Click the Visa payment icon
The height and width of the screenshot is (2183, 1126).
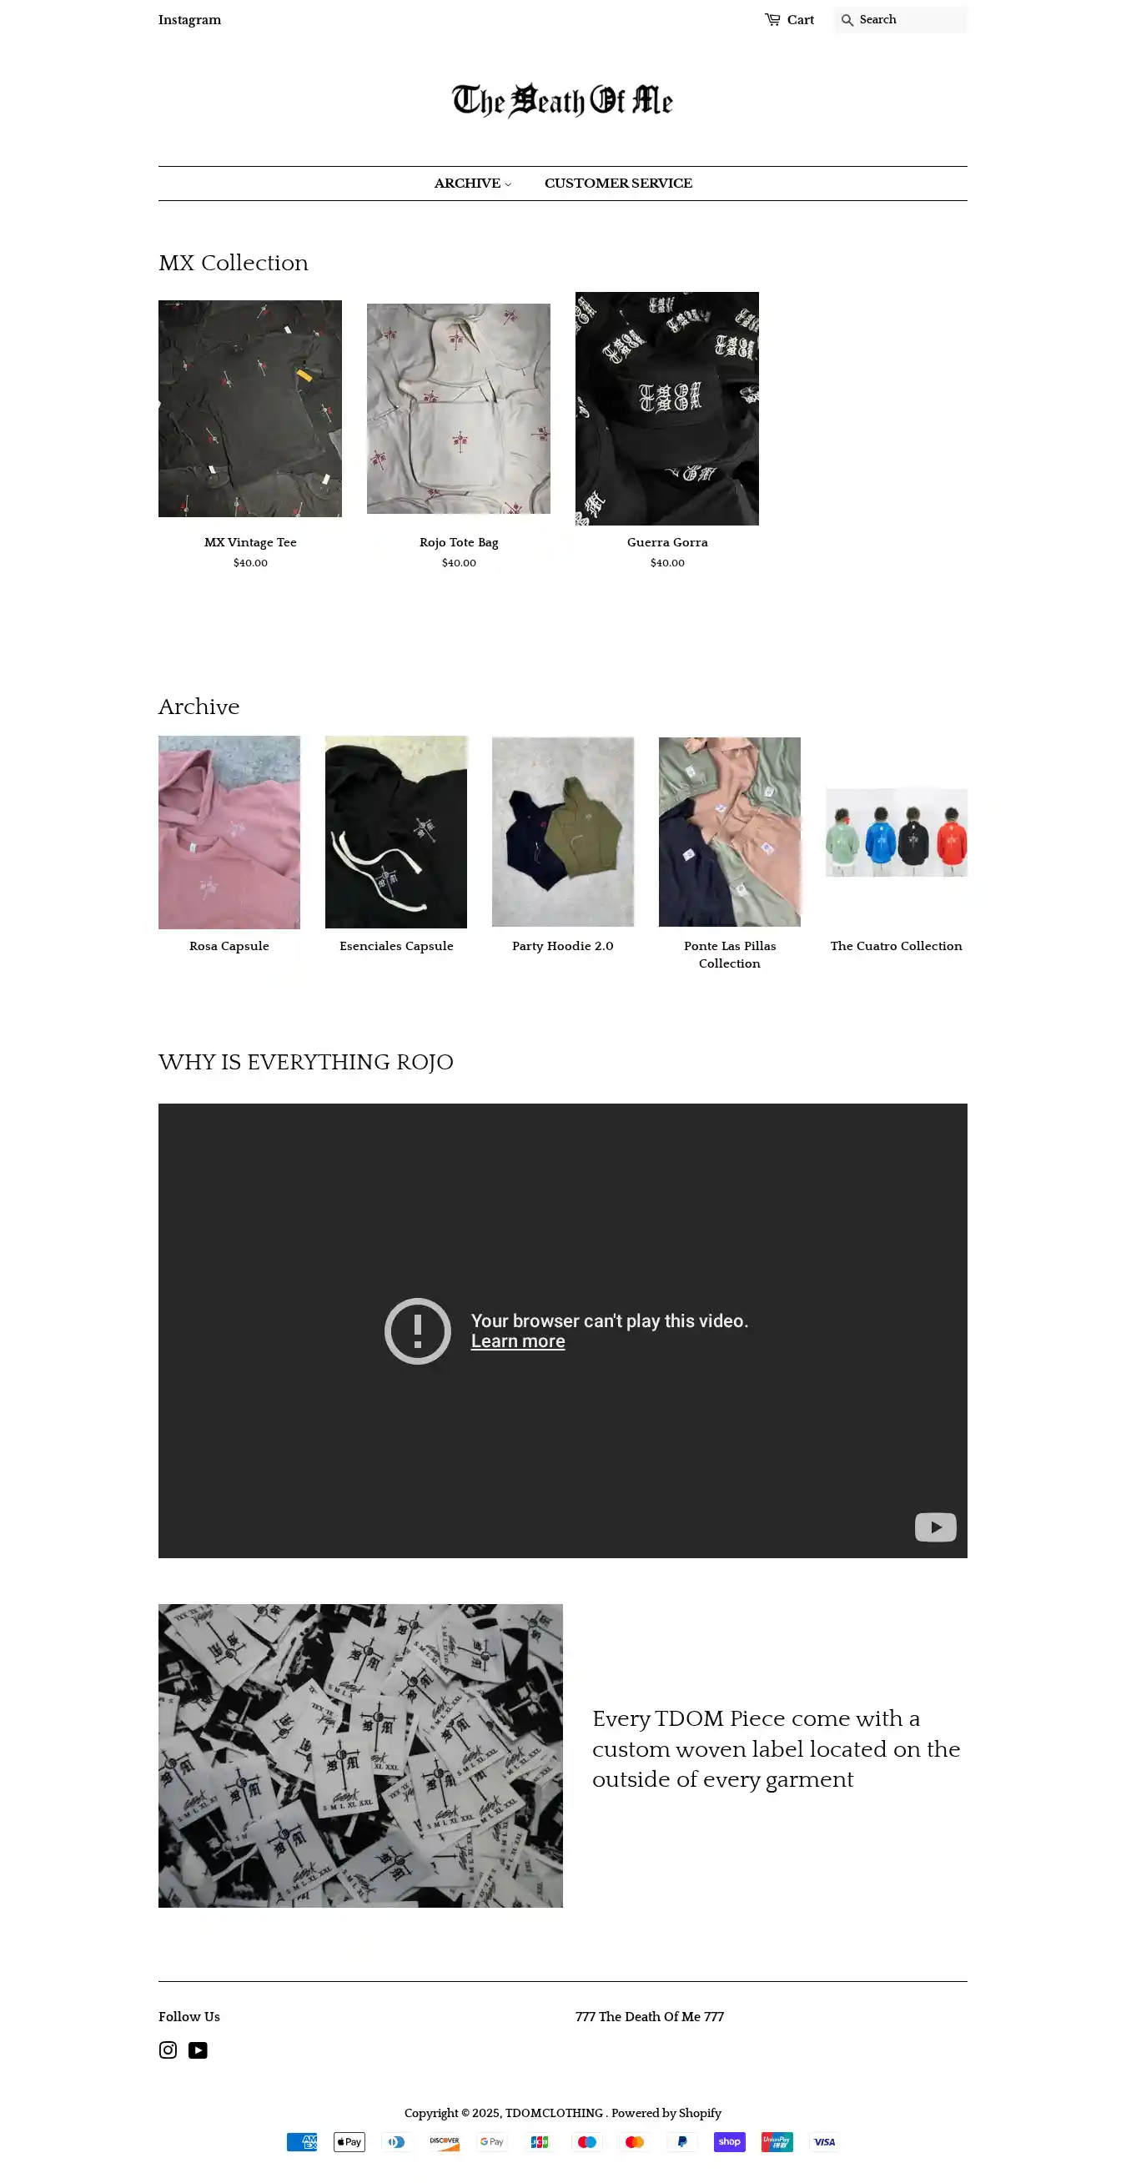824,2141
